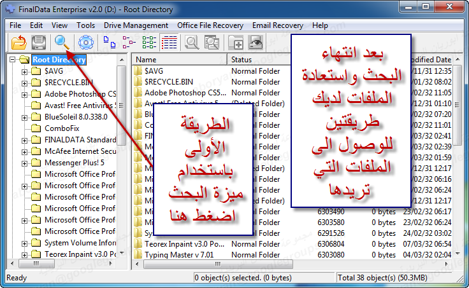Expand the System Volume Infor folder
This screenshot has width=469, height=288.
pos(24,243)
